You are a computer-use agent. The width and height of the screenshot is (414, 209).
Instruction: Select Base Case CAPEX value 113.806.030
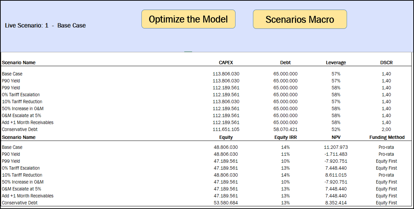click(x=226, y=74)
